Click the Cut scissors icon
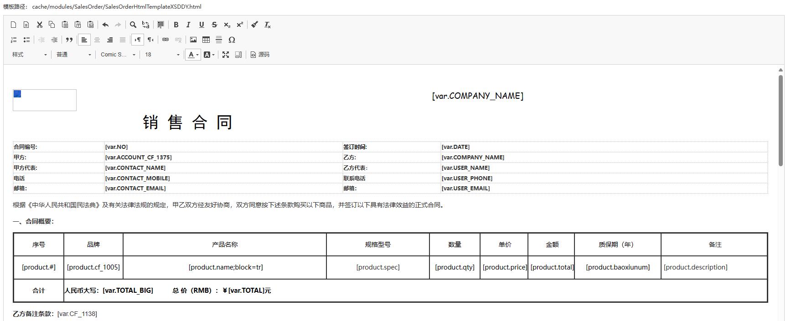 [39, 25]
